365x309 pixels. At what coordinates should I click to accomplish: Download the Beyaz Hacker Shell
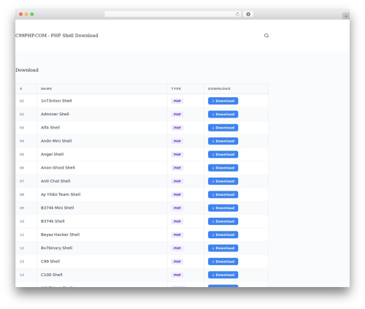click(223, 234)
